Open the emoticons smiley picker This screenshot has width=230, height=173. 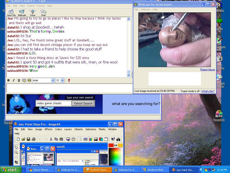[x=29, y=80]
